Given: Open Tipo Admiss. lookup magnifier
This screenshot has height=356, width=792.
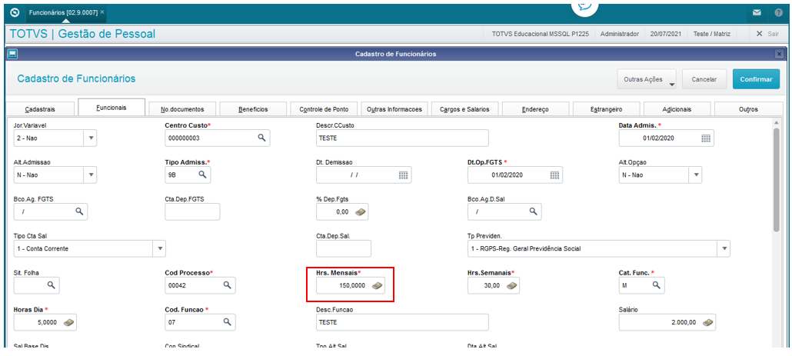Looking at the screenshot, I should 202,175.
